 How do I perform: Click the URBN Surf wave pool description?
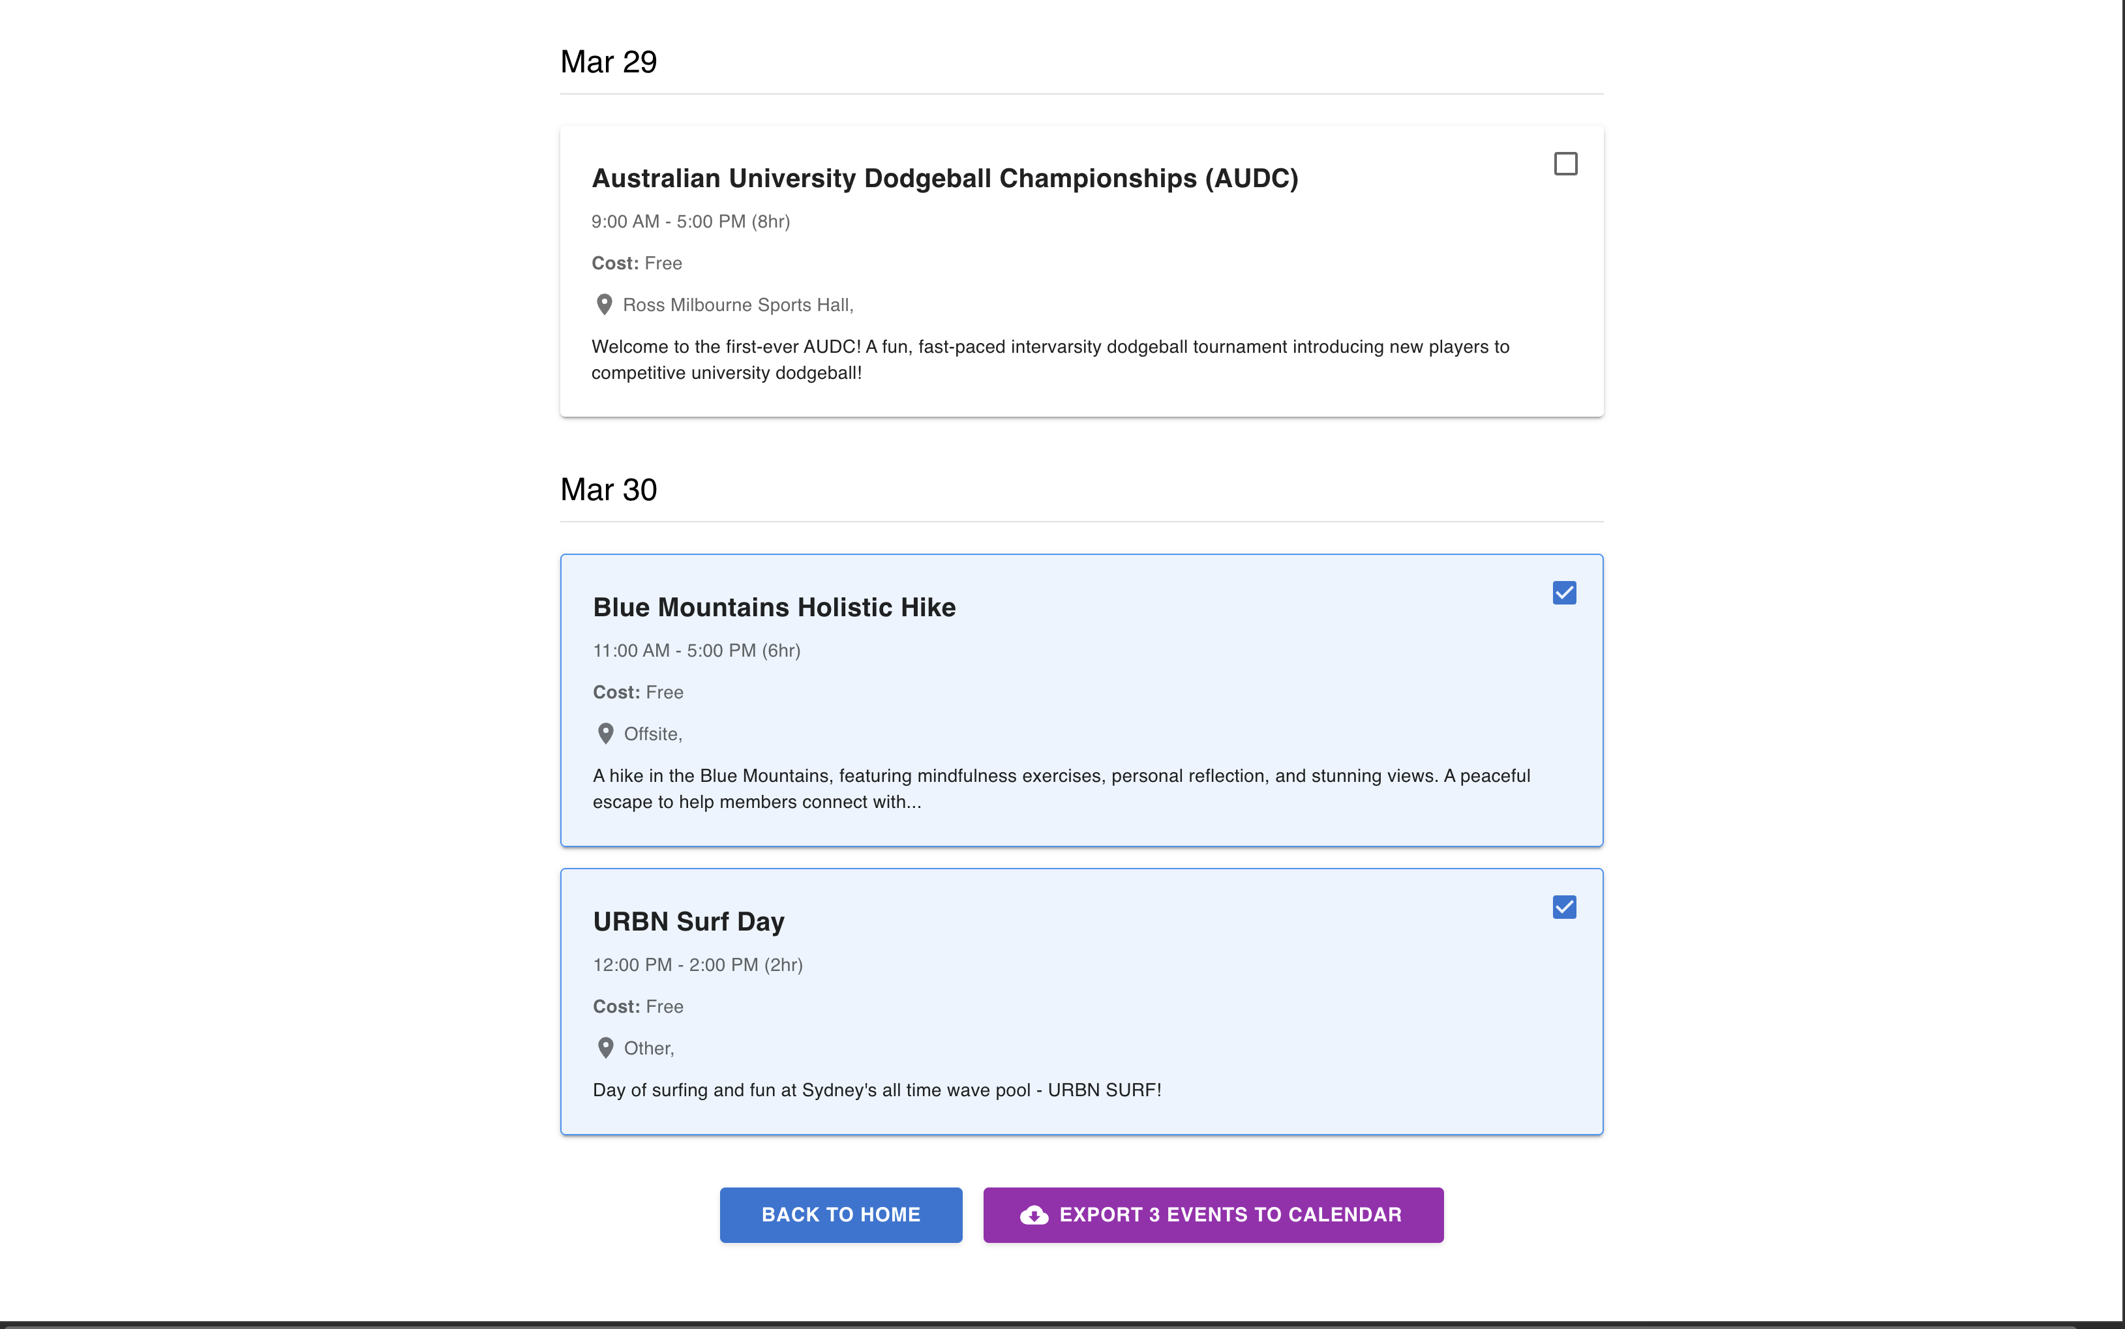click(877, 1090)
